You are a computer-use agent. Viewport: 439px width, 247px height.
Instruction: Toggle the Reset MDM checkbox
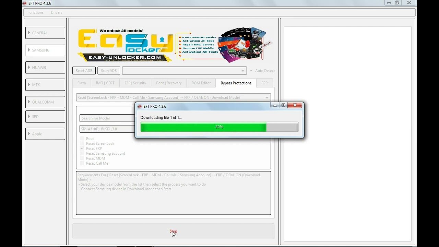pos(82,158)
